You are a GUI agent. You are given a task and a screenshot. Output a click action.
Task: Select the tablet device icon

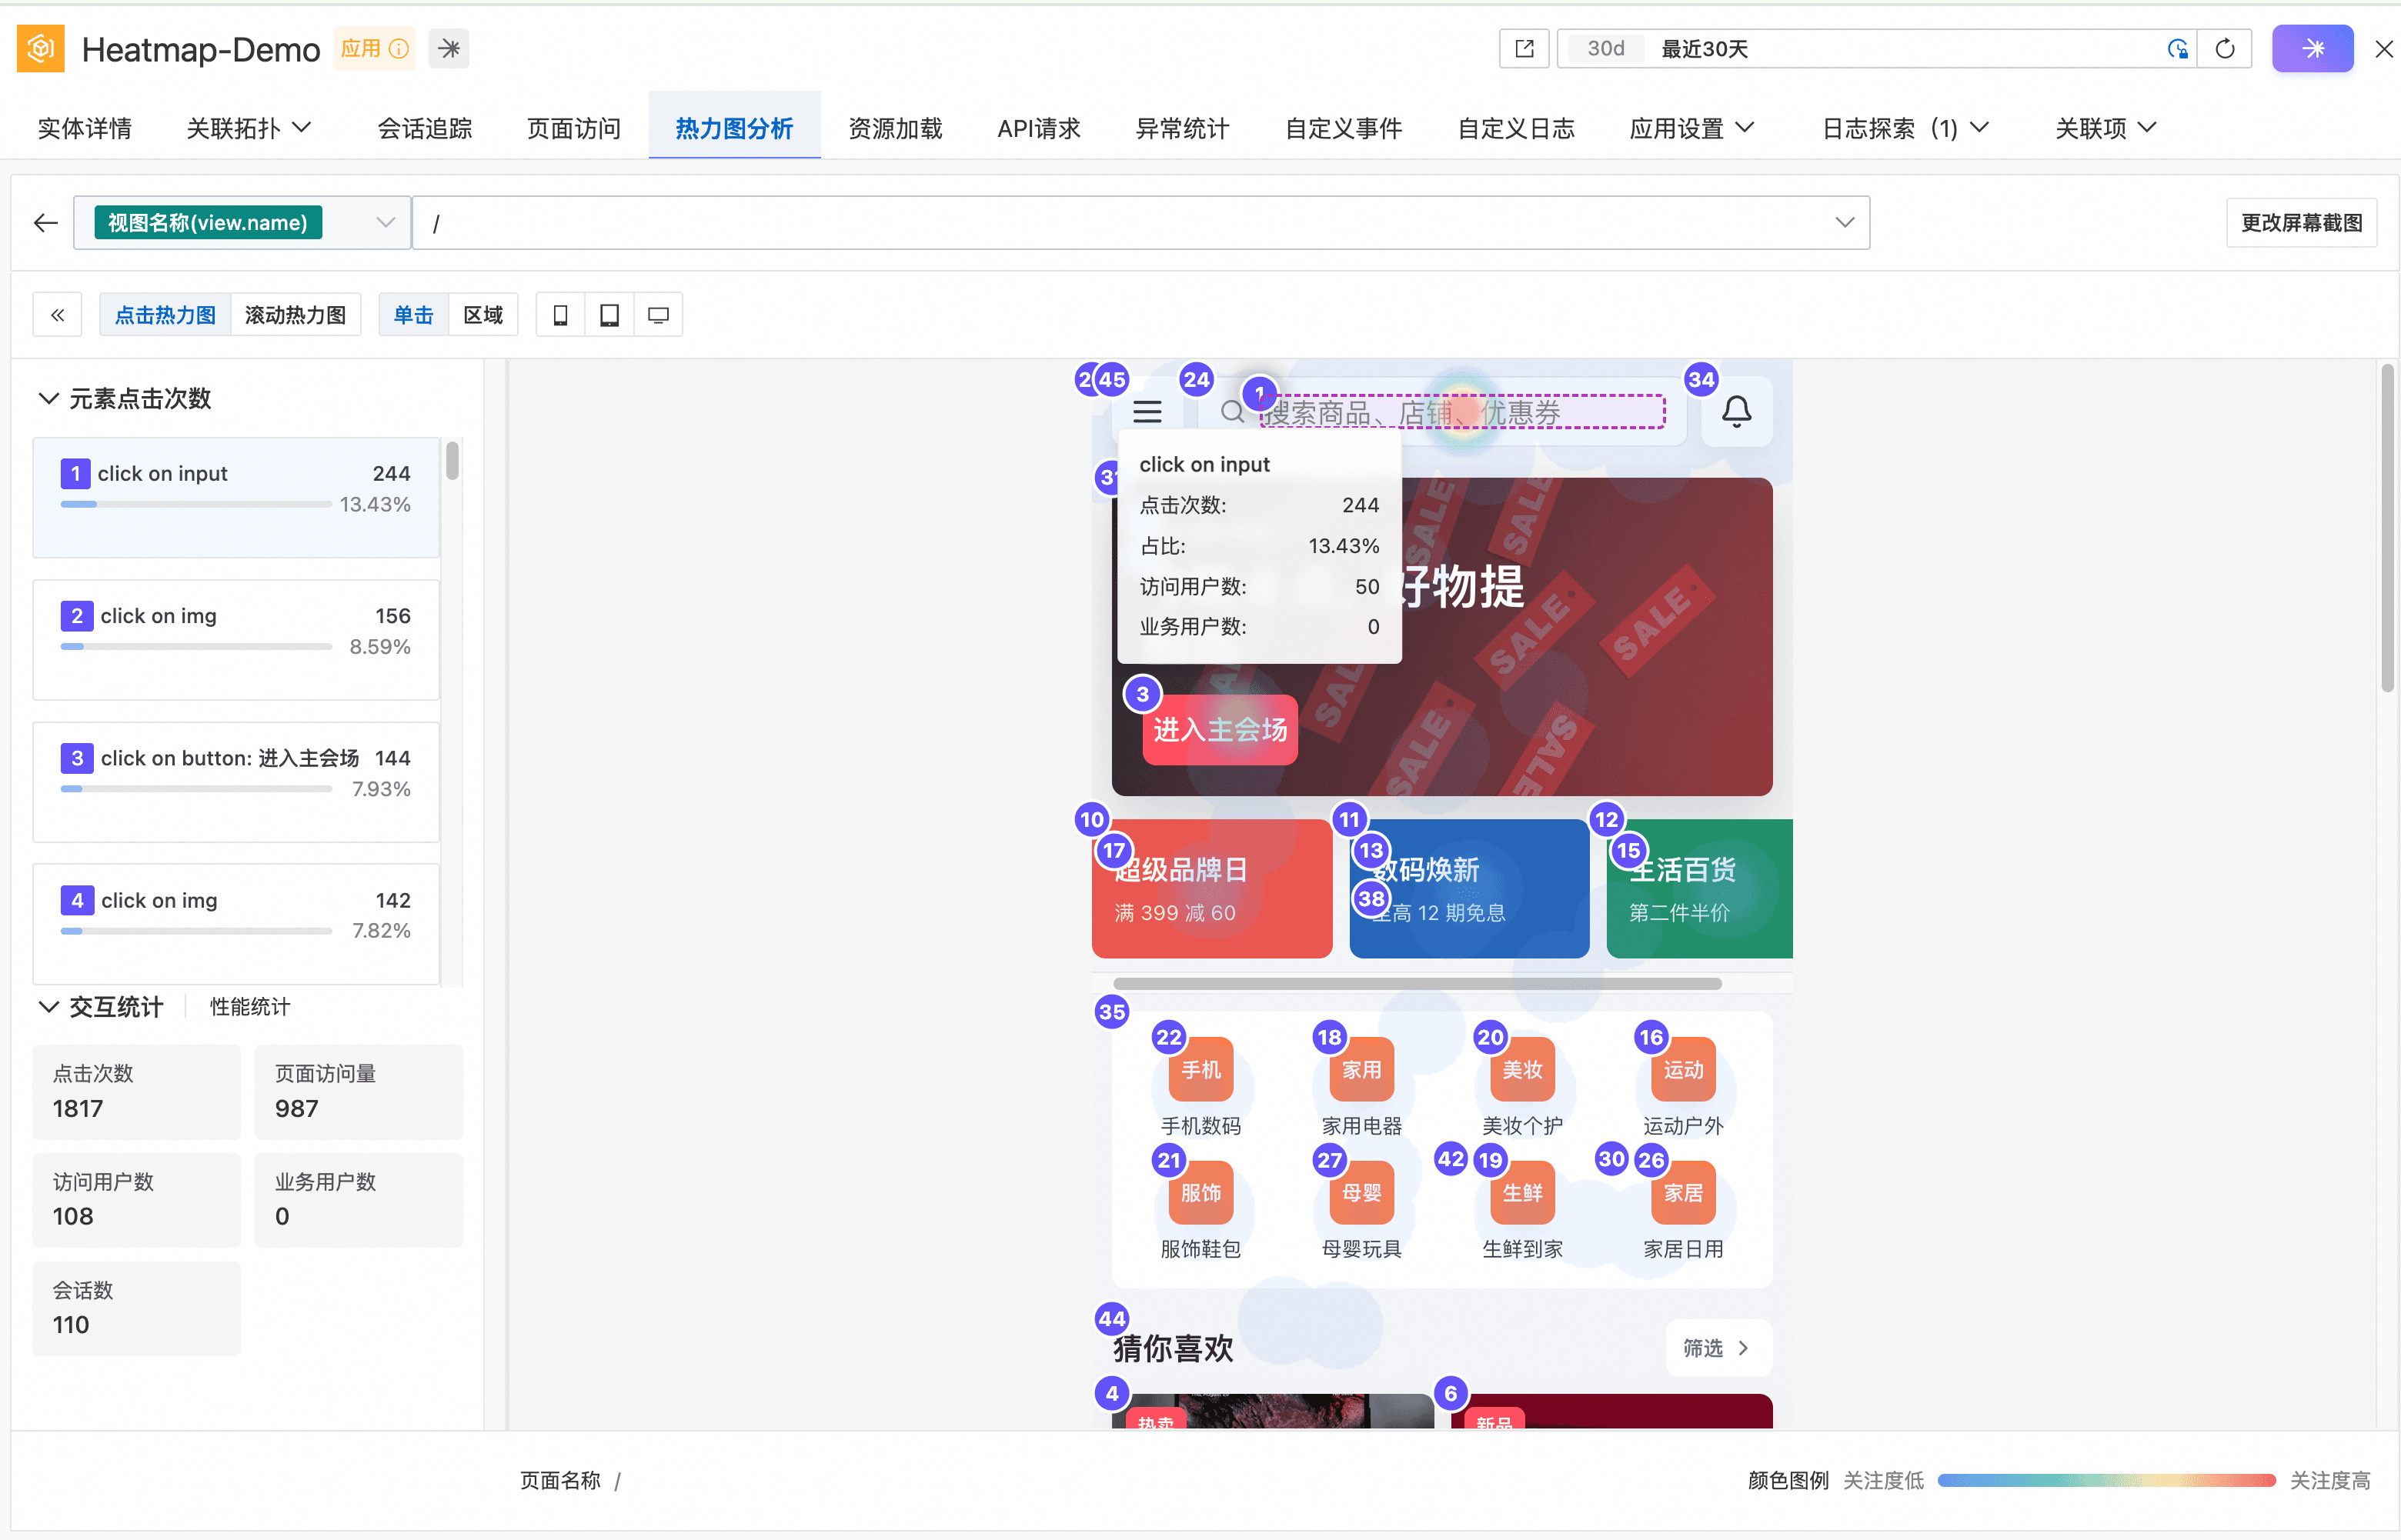[609, 315]
